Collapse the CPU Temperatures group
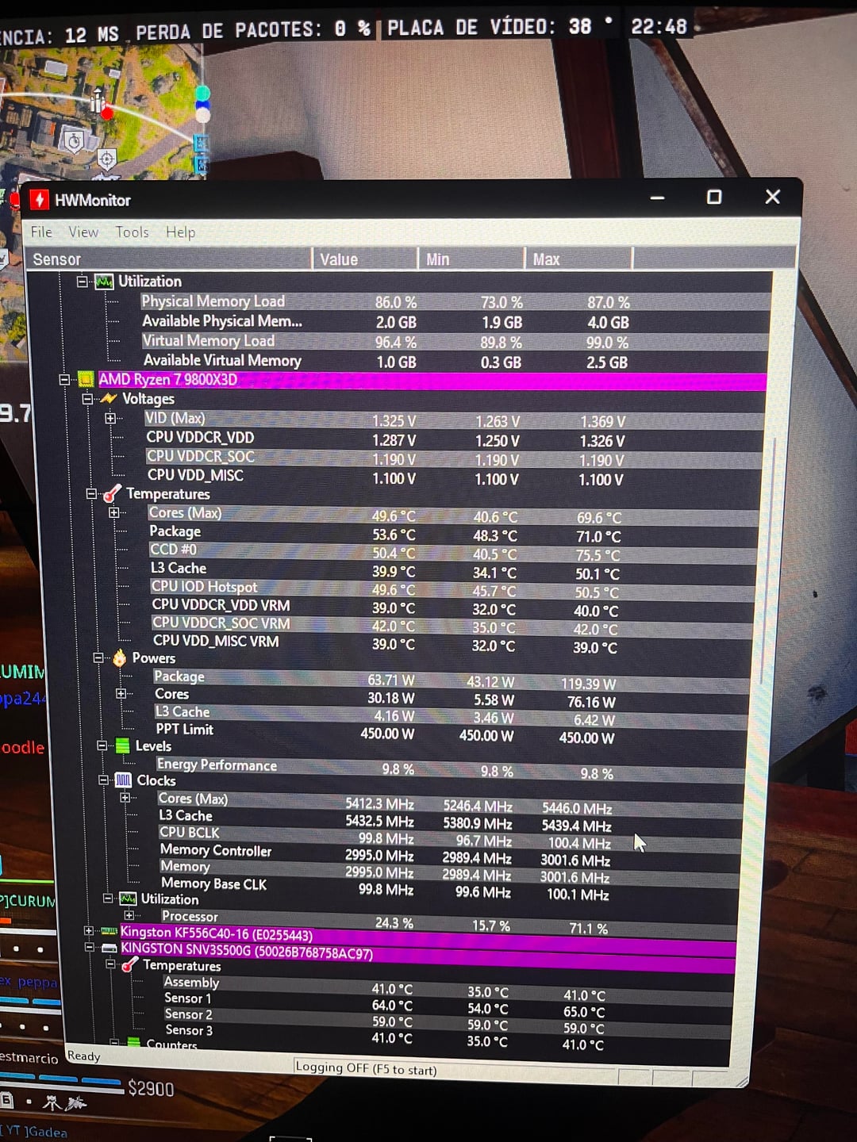Image resolution: width=857 pixels, height=1142 pixels. click(91, 493)
